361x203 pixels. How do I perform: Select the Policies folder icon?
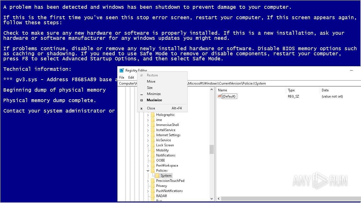pos(153,171)
